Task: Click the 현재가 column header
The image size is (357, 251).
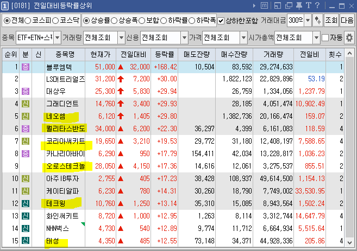Action: point(101,55)
